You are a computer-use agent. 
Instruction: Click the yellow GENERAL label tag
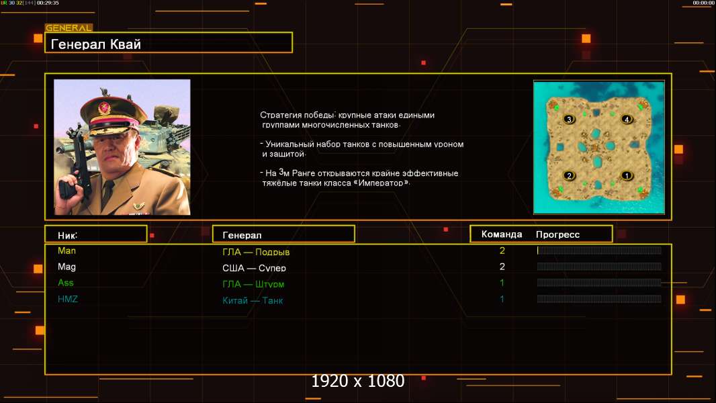tap(68, 28)
